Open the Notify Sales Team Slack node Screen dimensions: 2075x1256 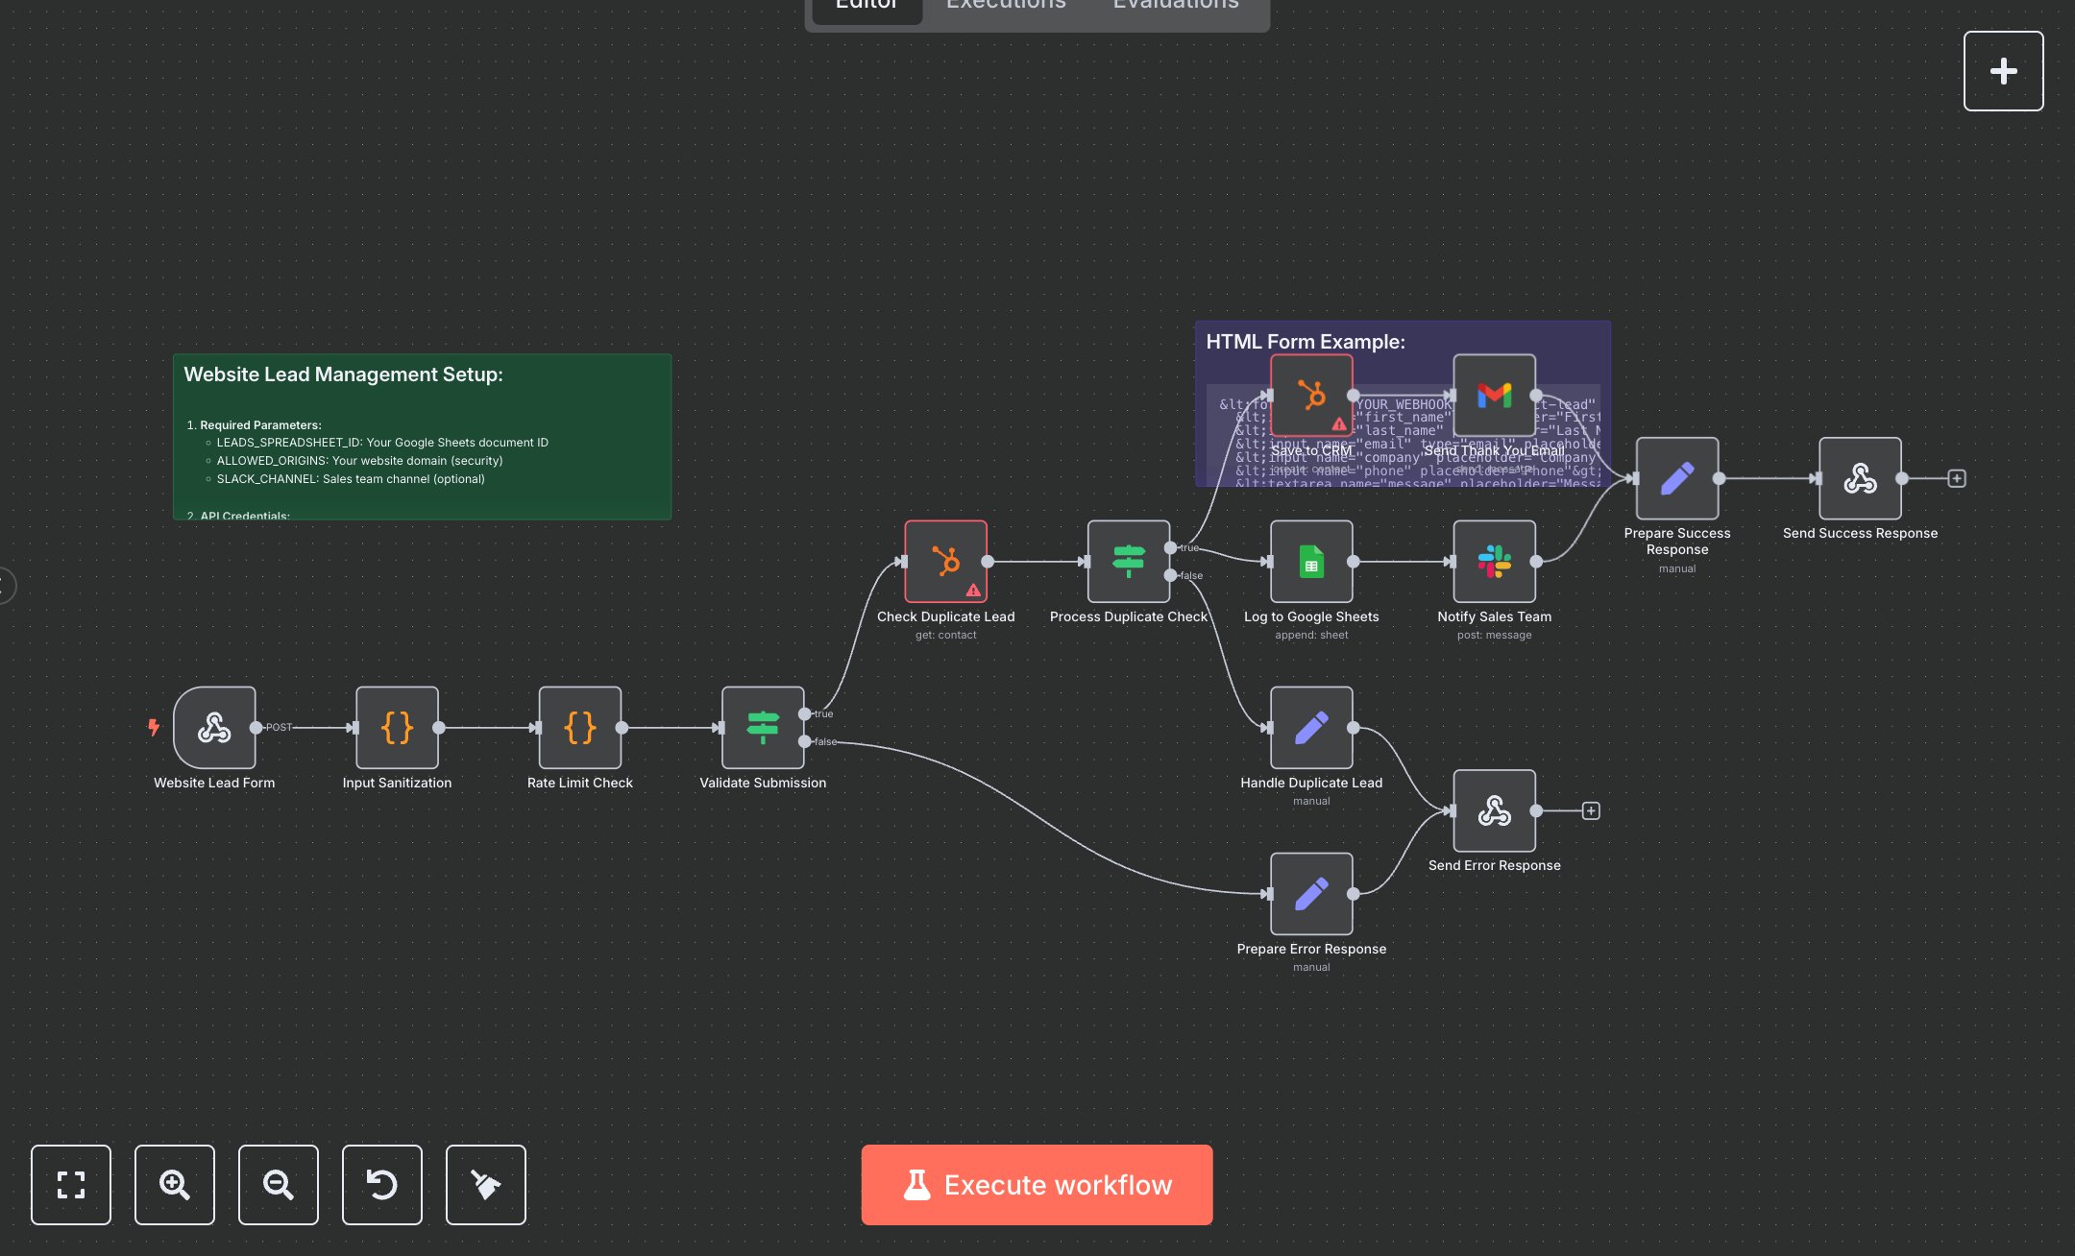click(1494, 562)
